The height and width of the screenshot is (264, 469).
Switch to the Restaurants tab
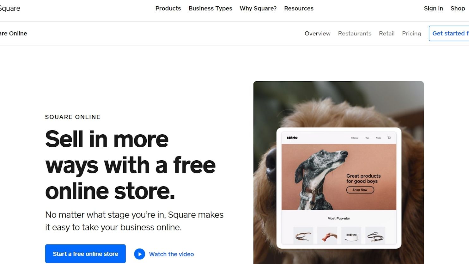pos(355,34)
